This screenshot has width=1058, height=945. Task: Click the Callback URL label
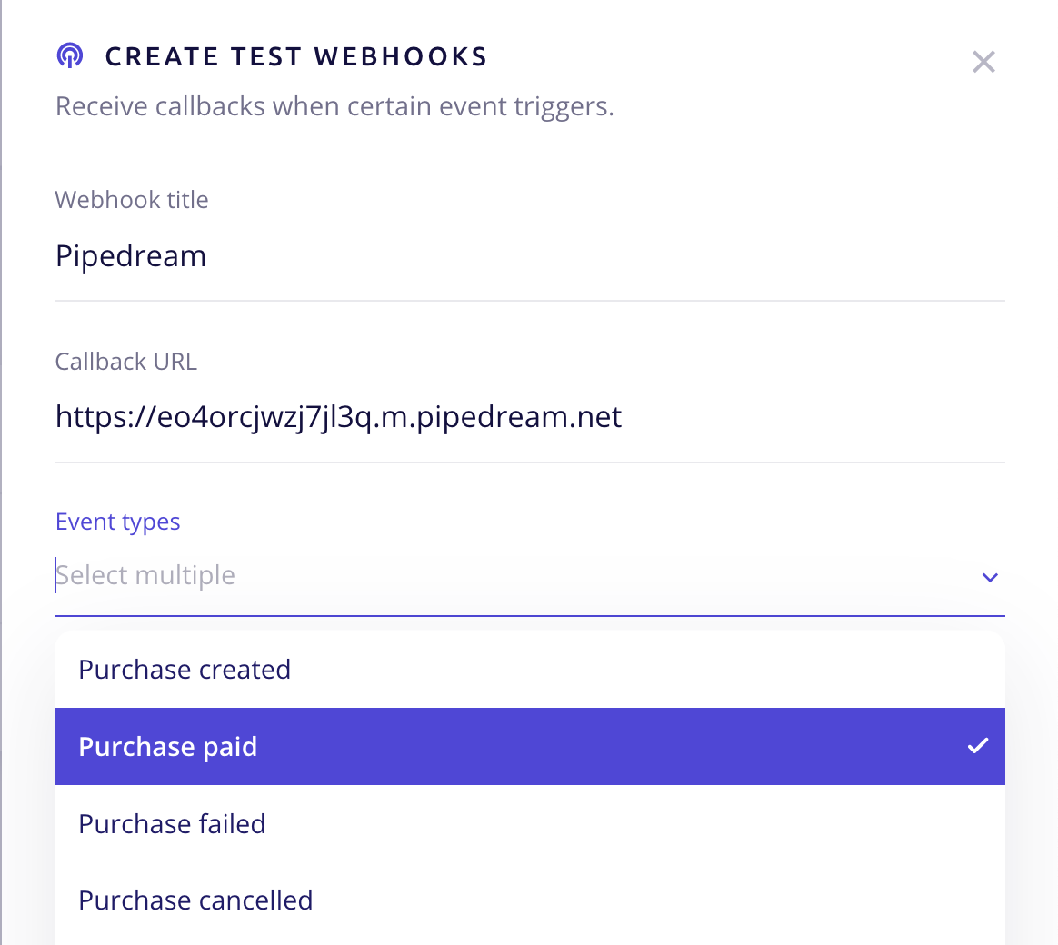click(125, 361)
